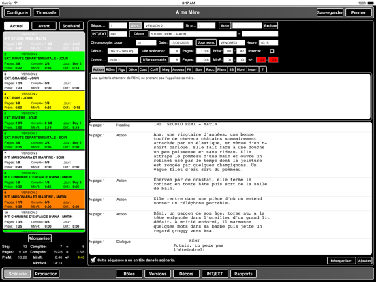Click the VENDREDI weekday field
376x282 pixels.
coord(232,43)
